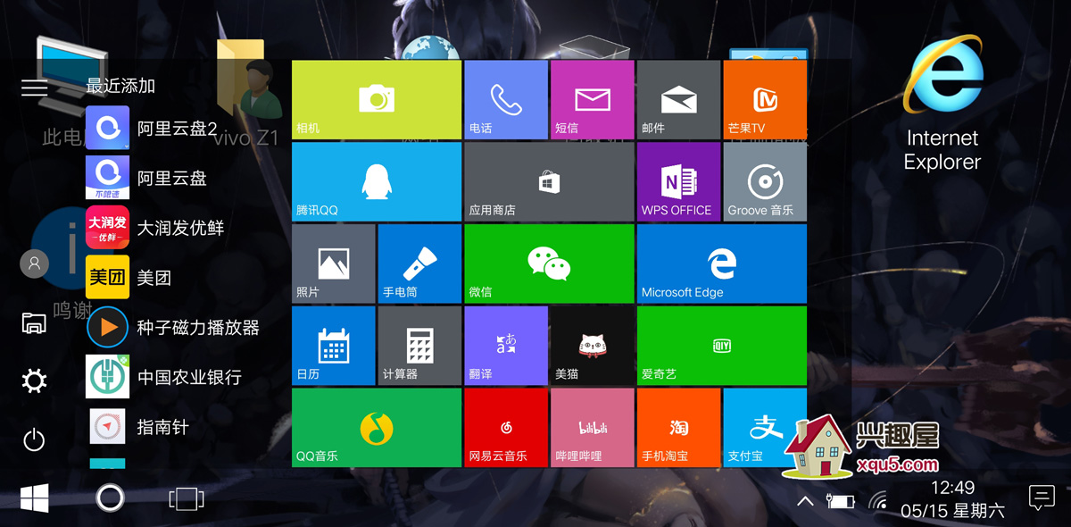Open the 应用商店 store tile
The width and height of the screenshot is (1071, 527).
[x=549, y=181]
